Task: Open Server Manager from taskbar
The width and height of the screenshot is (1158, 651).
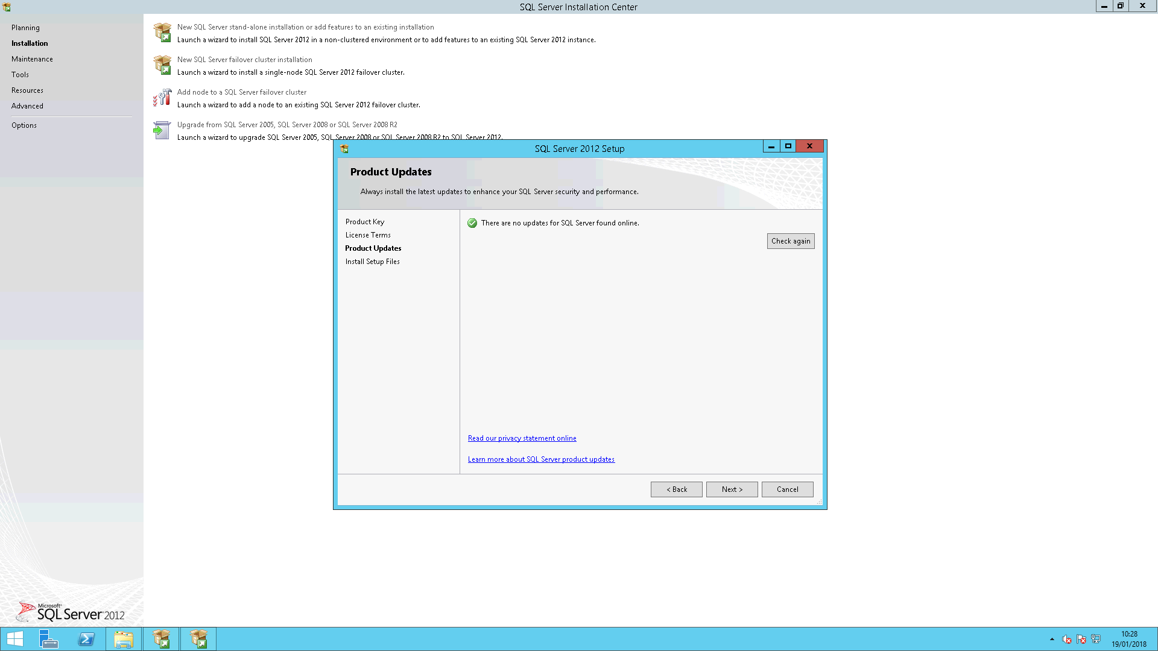Action: pos(48,639)
